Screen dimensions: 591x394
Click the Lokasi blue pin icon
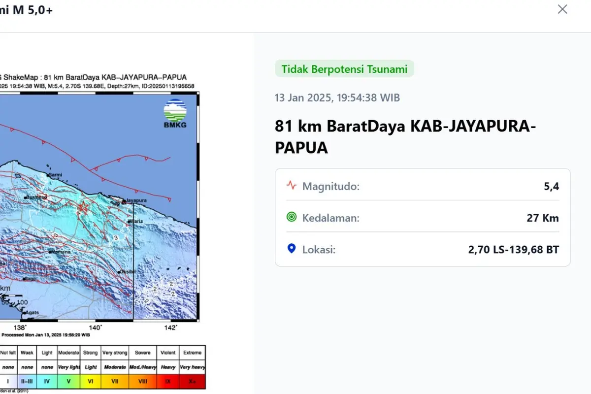point(292,249)
